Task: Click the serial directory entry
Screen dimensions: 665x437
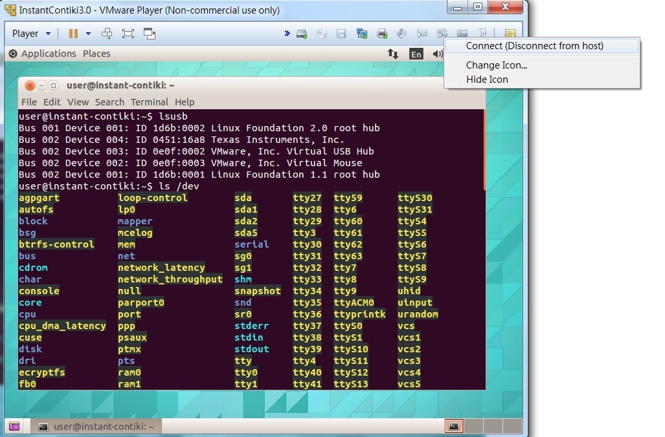Action: coord(251,244)
